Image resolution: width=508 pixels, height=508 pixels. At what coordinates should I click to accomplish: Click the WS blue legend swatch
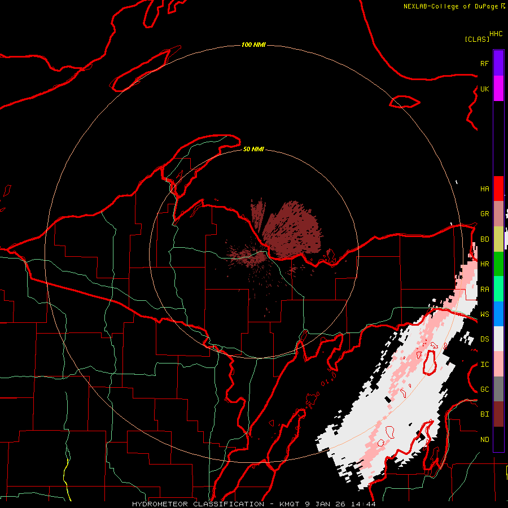pyautogui.click(x=498, y=314)
